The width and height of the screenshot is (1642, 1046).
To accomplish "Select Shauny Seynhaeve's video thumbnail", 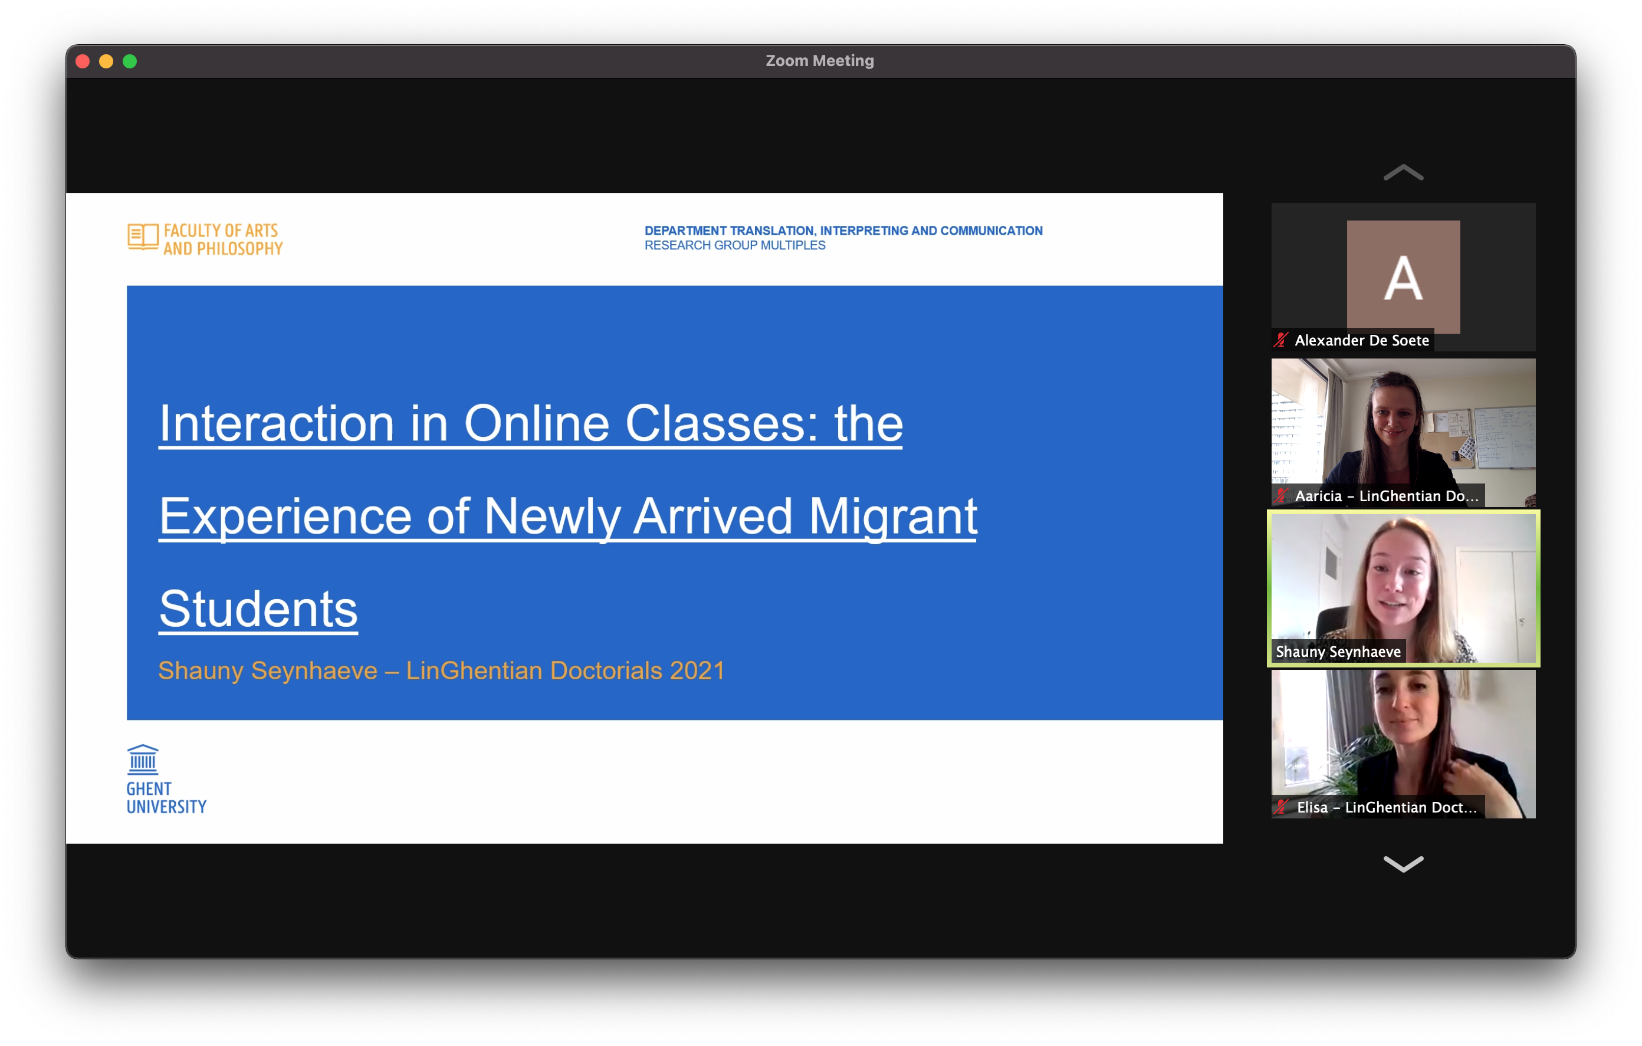I will 1403,588.
